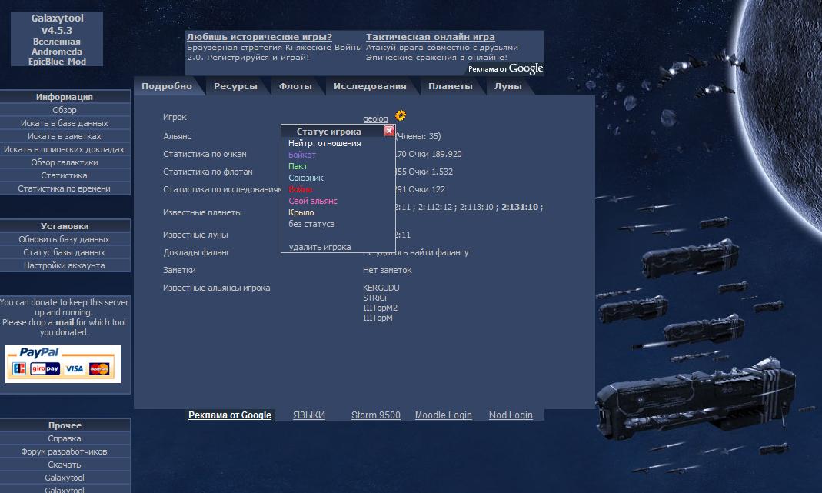Choose без статуса option

[x=311, y=224]
